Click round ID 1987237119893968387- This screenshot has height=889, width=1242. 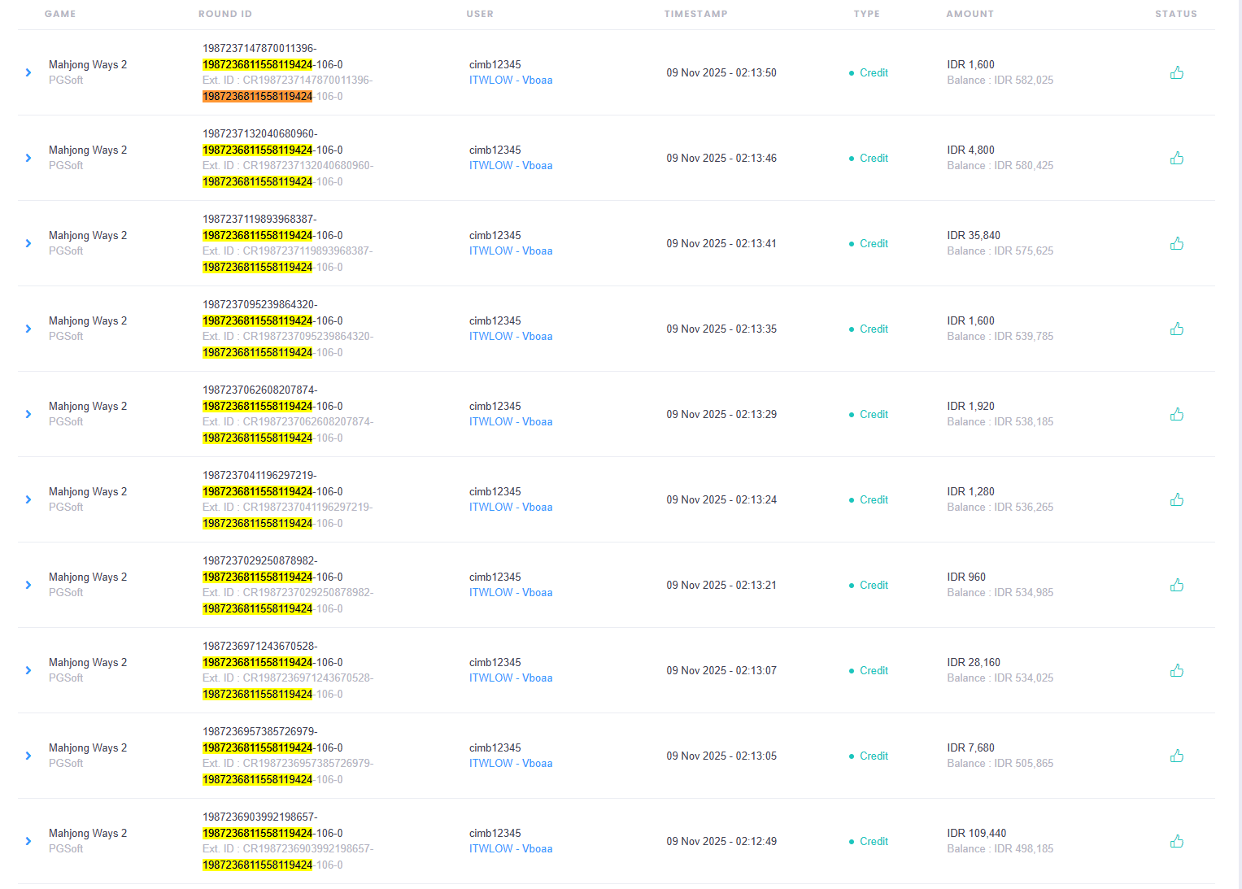pos(259,219)
